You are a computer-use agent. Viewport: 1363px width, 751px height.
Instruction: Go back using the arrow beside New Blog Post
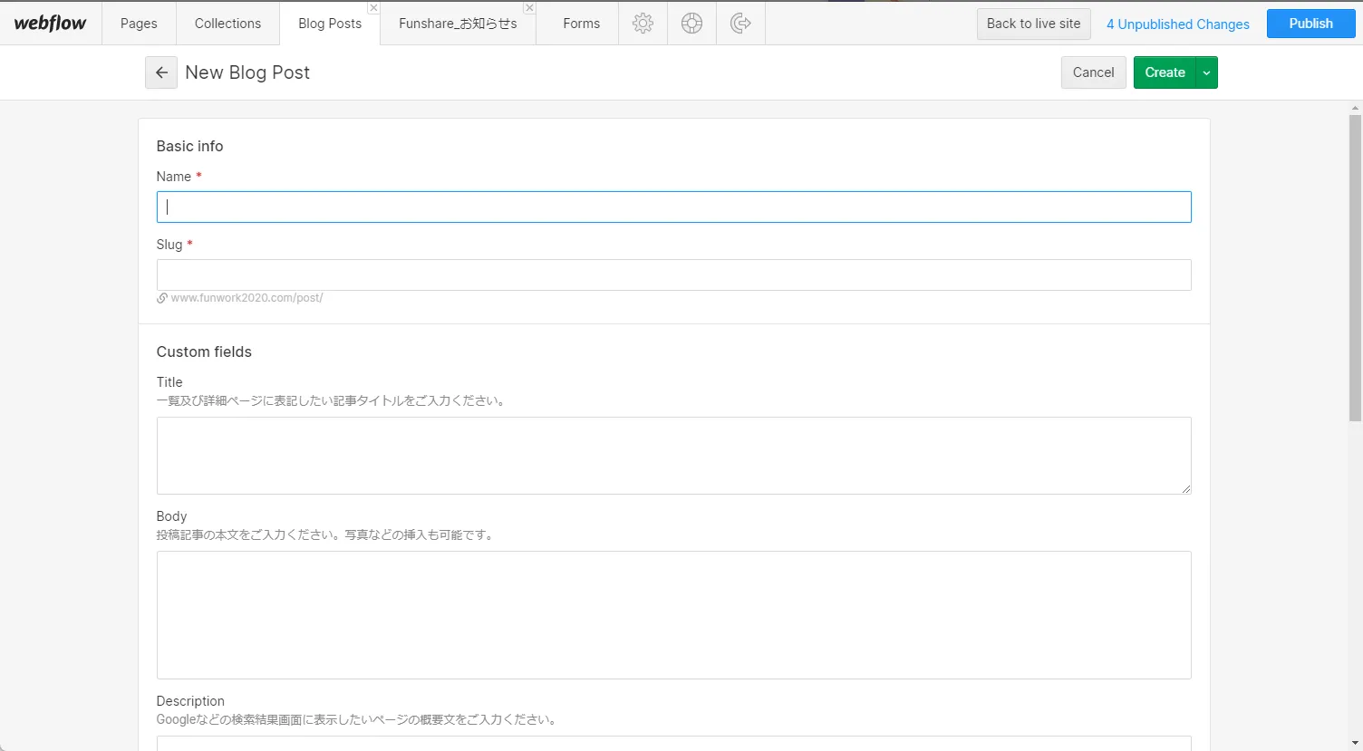(x=161, y=72)
